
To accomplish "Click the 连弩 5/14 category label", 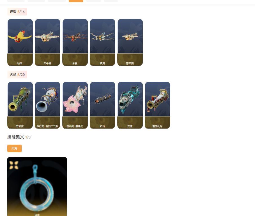I will click(17, 12).
